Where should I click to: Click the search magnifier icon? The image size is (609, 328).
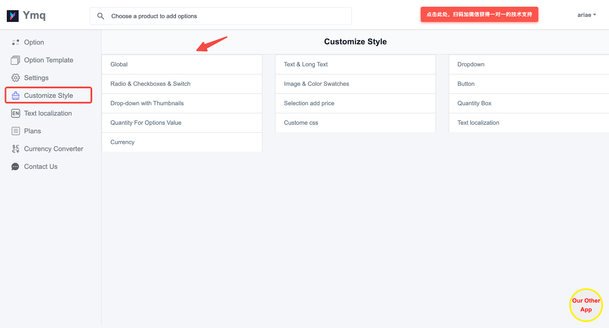click(100, 16)
